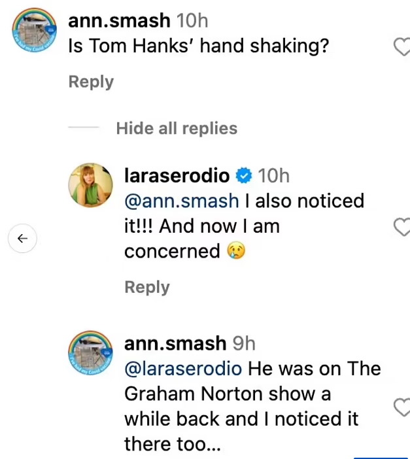This screenshot has height=459, width=410.
Task: Like the Graham Norton show reply
Action: point(401,407)
